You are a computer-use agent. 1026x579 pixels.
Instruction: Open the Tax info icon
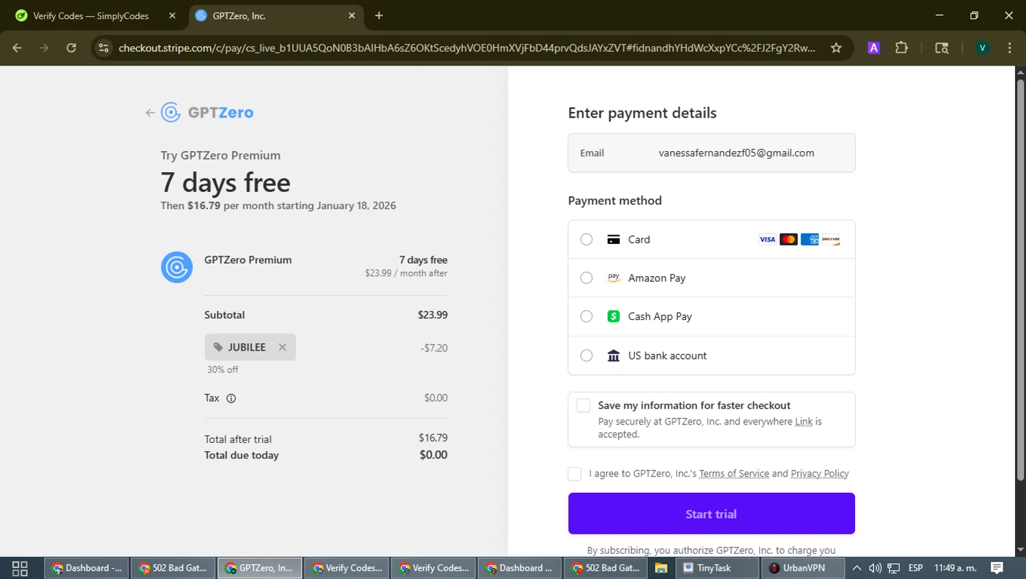point(231,399)
